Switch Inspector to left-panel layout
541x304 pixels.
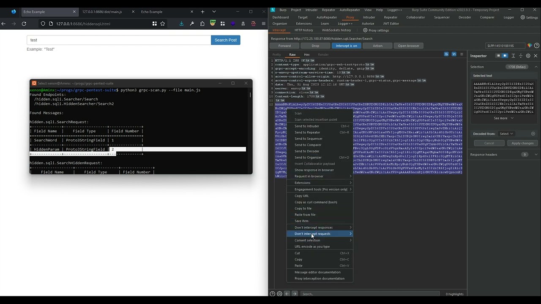498,56
